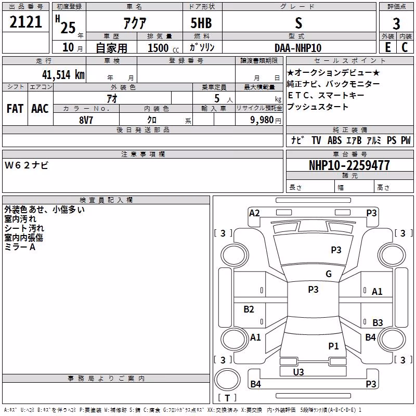This screenshot has height=416, width=416.
Task: Click the P3 mark on the hood
Action: [x=336, y=250]
